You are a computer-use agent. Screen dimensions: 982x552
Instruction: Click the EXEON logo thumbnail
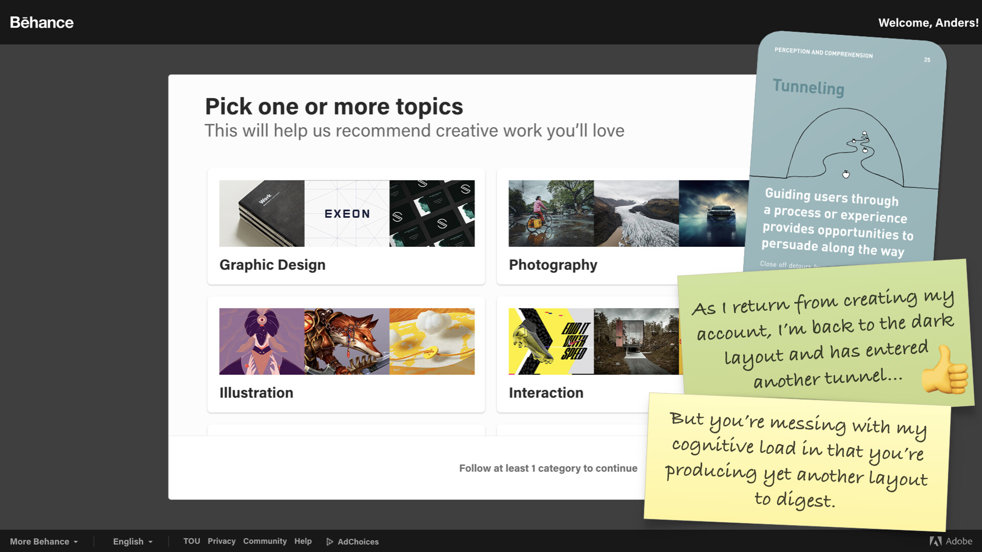(x=347, y=214)
